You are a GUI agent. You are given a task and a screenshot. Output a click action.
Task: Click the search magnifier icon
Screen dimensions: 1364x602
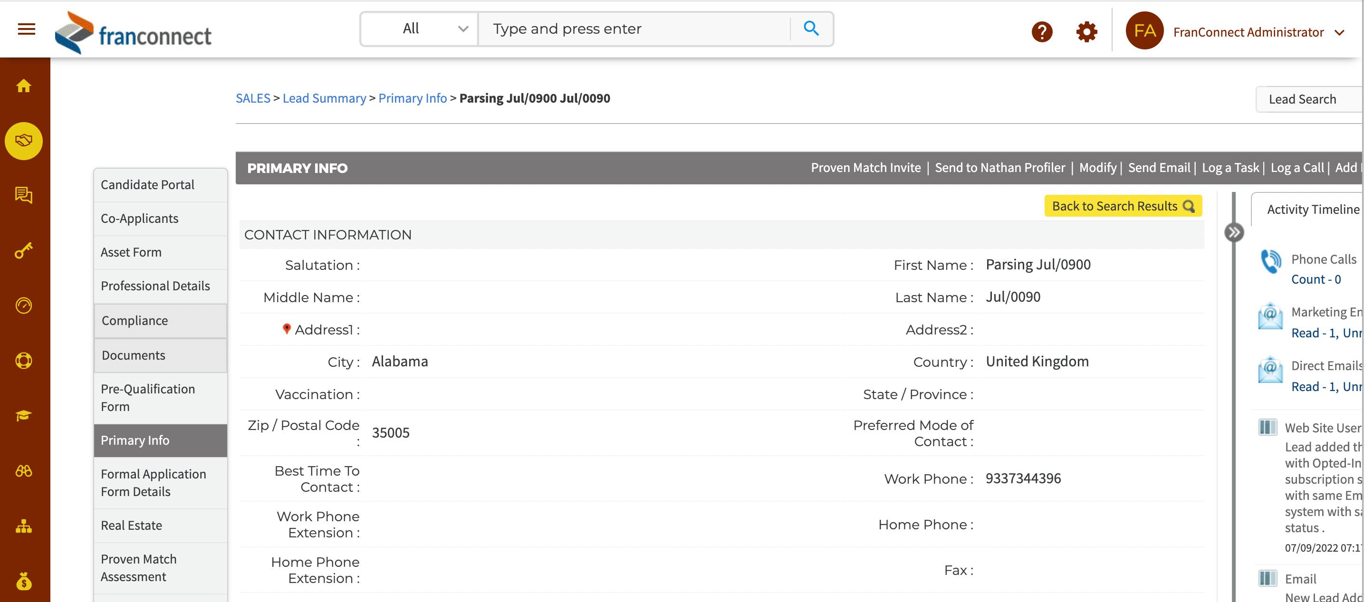coord(811,28)
